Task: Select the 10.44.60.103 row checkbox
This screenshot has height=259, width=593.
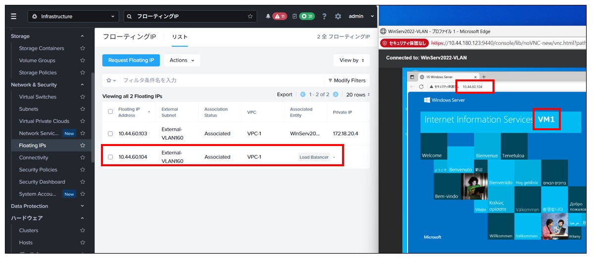Action: (x=110, y=134)
